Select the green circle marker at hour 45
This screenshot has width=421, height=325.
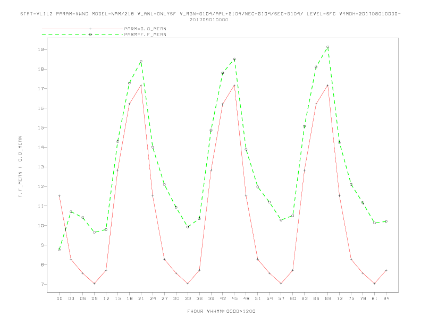pyautogui.click(x=234, y=59)
